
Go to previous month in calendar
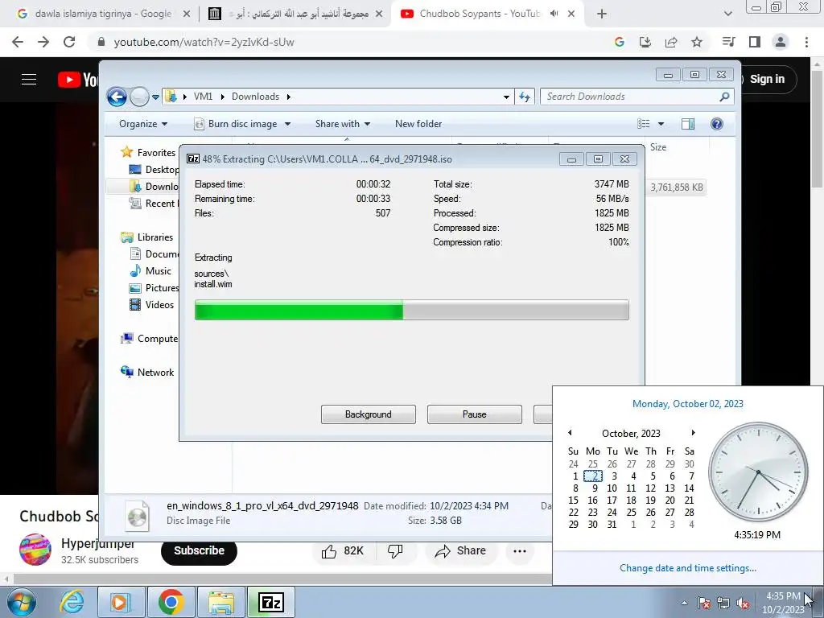click(x=570, y=432)
